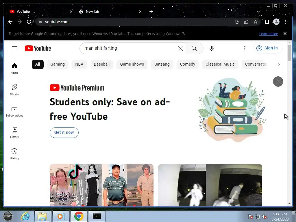Go to Home in sidebar
Screen dimensions: 296x222
click(x=14, y=69)
